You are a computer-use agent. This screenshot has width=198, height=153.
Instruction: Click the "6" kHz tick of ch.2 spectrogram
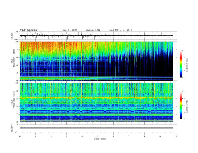(x=17, y=98)
